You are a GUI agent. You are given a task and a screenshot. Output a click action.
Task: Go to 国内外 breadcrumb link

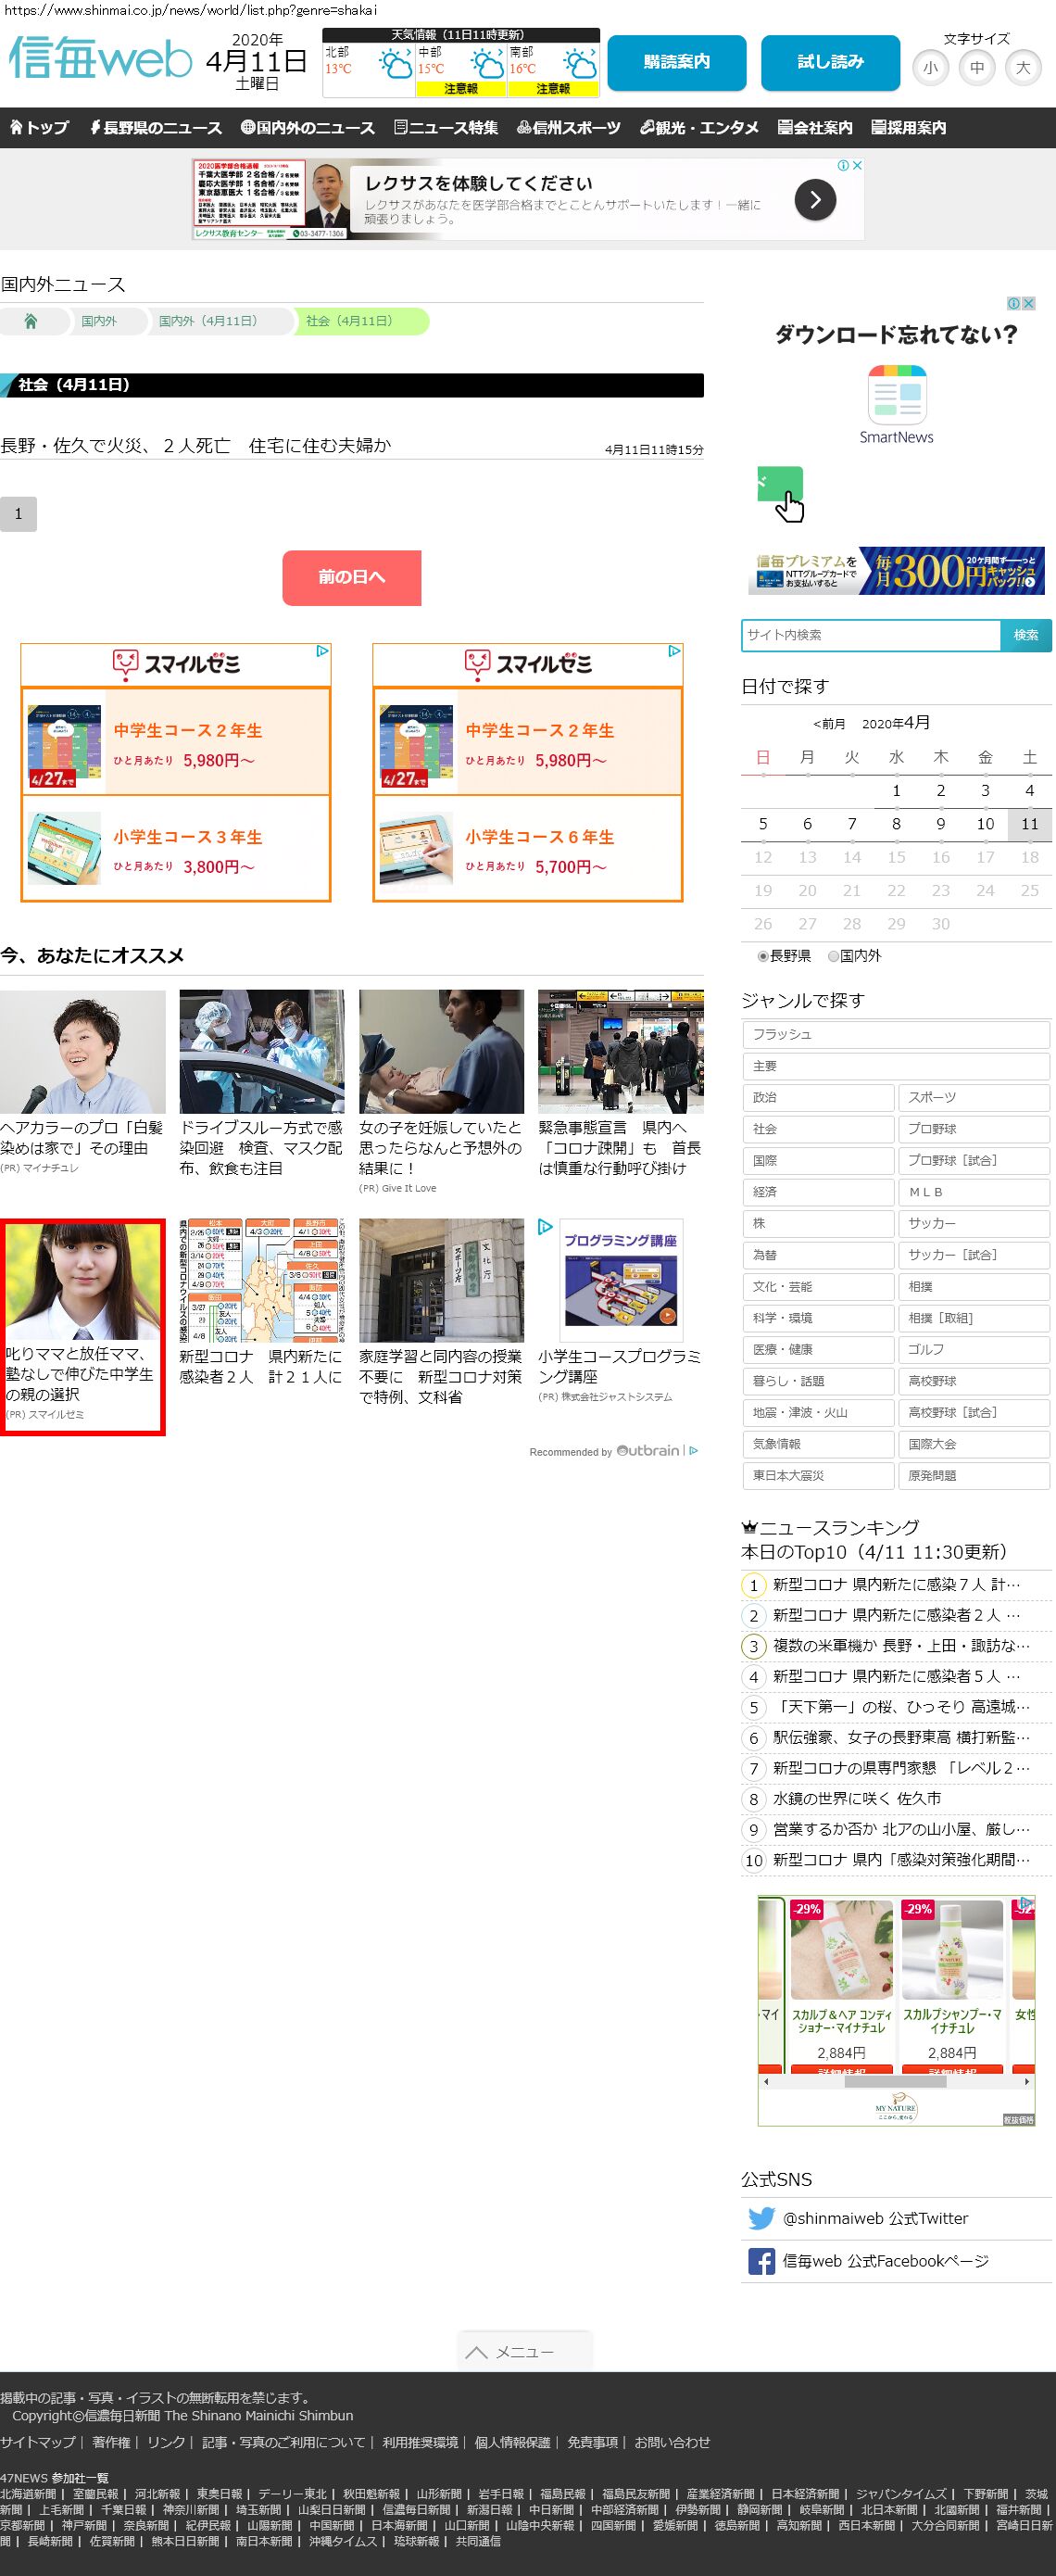coord(99,321)
